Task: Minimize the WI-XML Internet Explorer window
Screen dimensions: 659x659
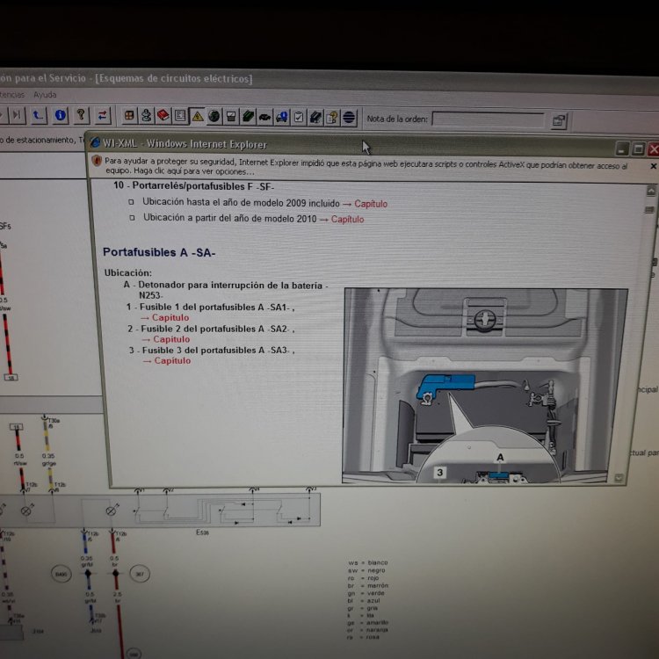Action: coord(622,148)
